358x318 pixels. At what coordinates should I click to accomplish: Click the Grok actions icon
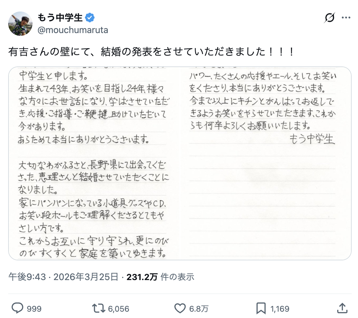click(x=329, y=18)
